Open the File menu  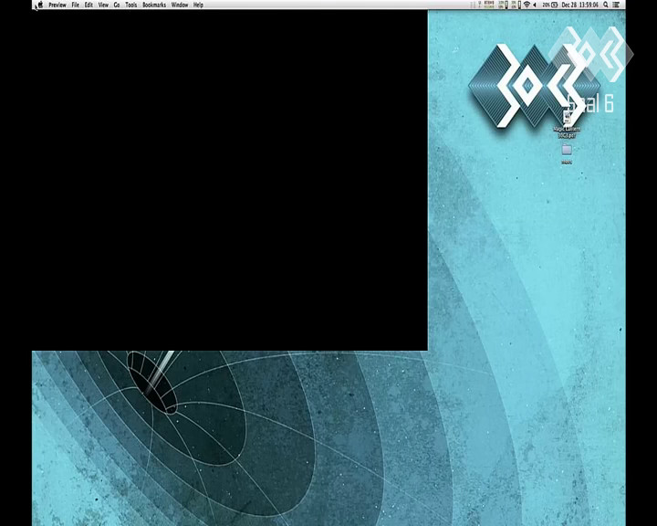76,5
